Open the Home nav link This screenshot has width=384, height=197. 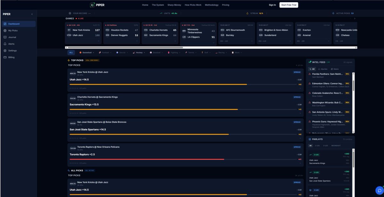coord(145,5)
